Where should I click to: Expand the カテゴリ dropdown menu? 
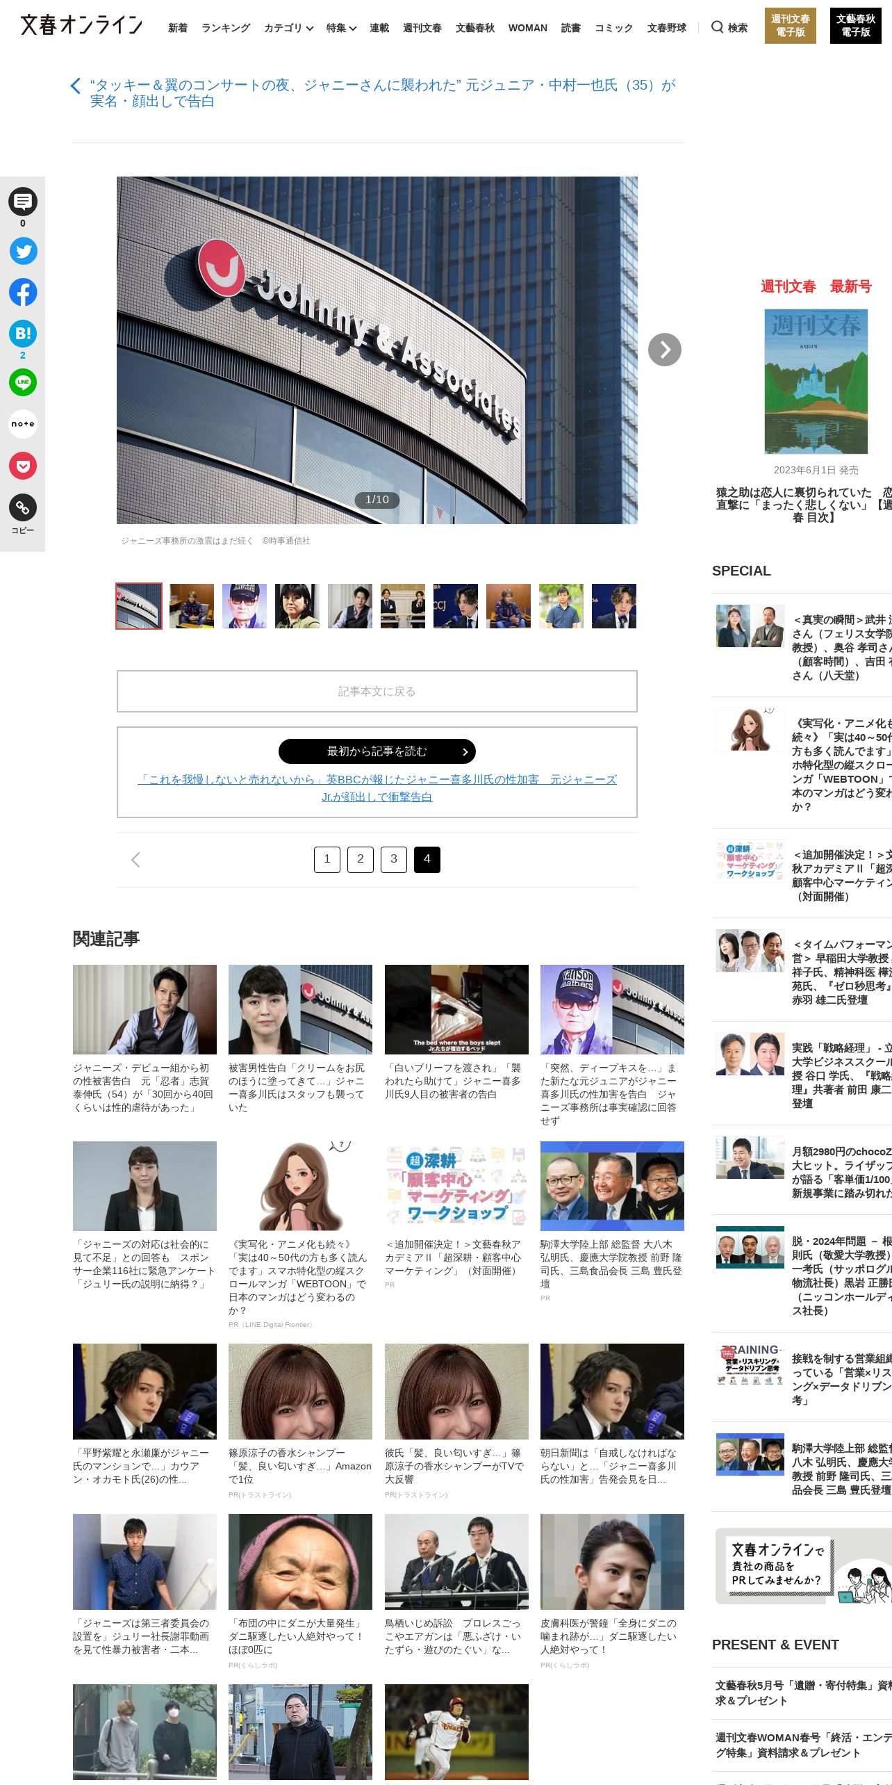pos(288,28)
